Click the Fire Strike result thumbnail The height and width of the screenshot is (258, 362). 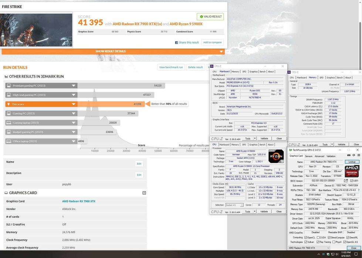pyautogui.click(x=36, y=30)
